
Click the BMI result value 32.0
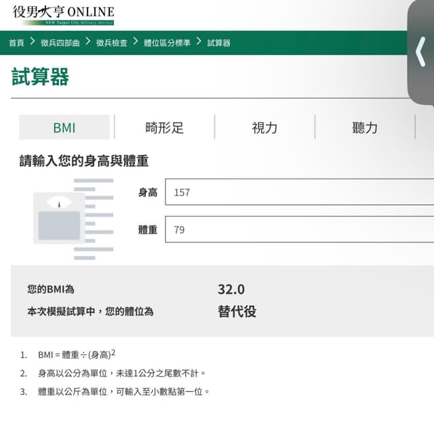tap(231, 289)
